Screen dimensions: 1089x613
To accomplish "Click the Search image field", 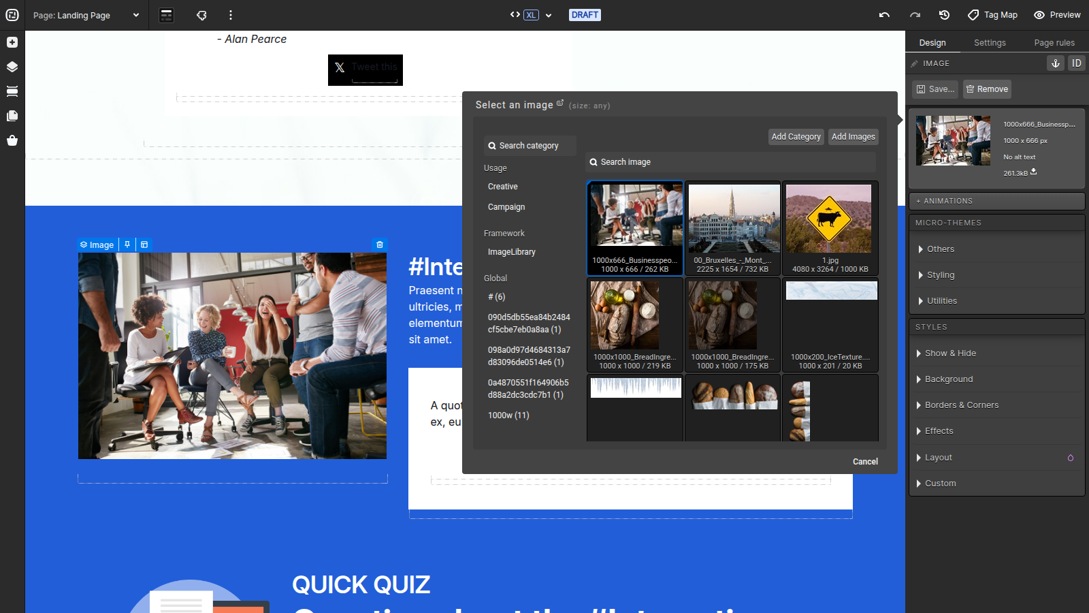I will click(730, 162).
